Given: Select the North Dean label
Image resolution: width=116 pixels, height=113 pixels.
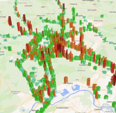Looking at the screenshot, I should (50, 14).
